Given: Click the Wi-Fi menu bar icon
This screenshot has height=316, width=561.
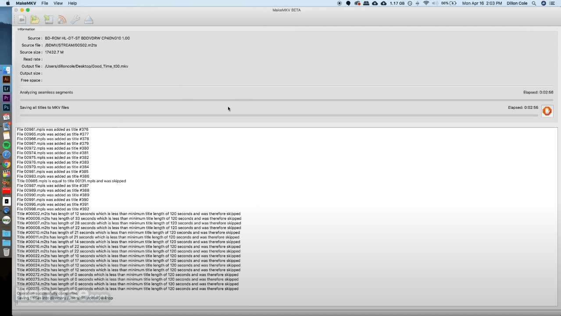Looking at the screenshot, I should click(x=426, y=3).
